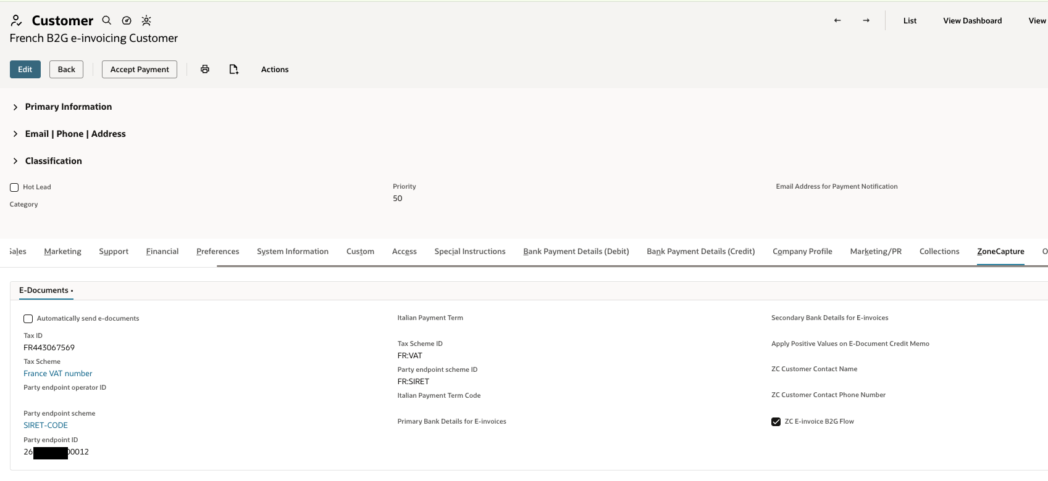Image resolution: width=1048 pixels, height=481 pixels.
Task: Open the Collections tab
Action: [939, 252]
